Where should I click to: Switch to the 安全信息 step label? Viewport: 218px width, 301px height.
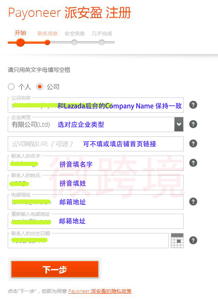(x=75, y=34)
